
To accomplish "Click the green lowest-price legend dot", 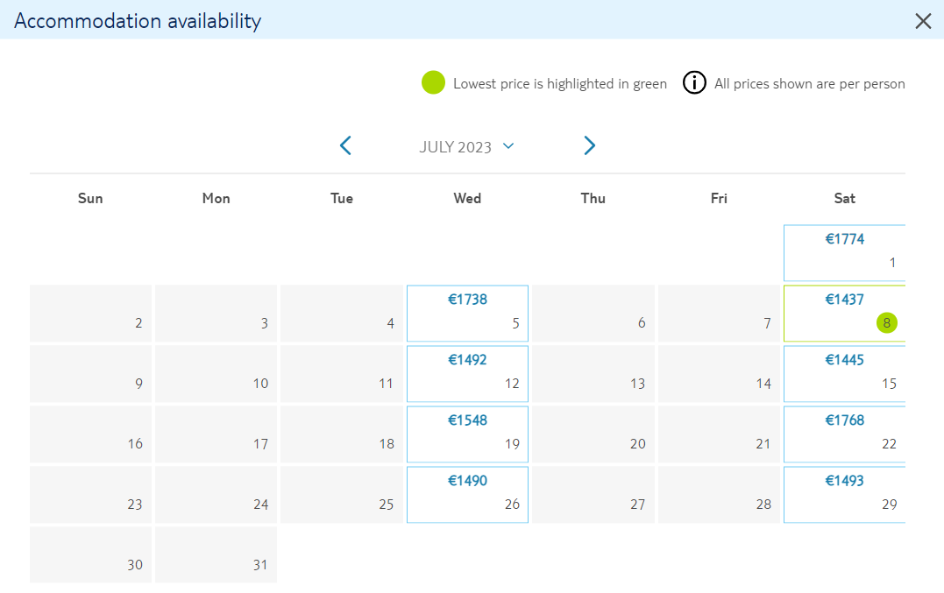I will coord(433,82).
